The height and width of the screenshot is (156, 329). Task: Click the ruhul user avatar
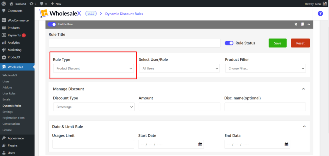(325, 4)
